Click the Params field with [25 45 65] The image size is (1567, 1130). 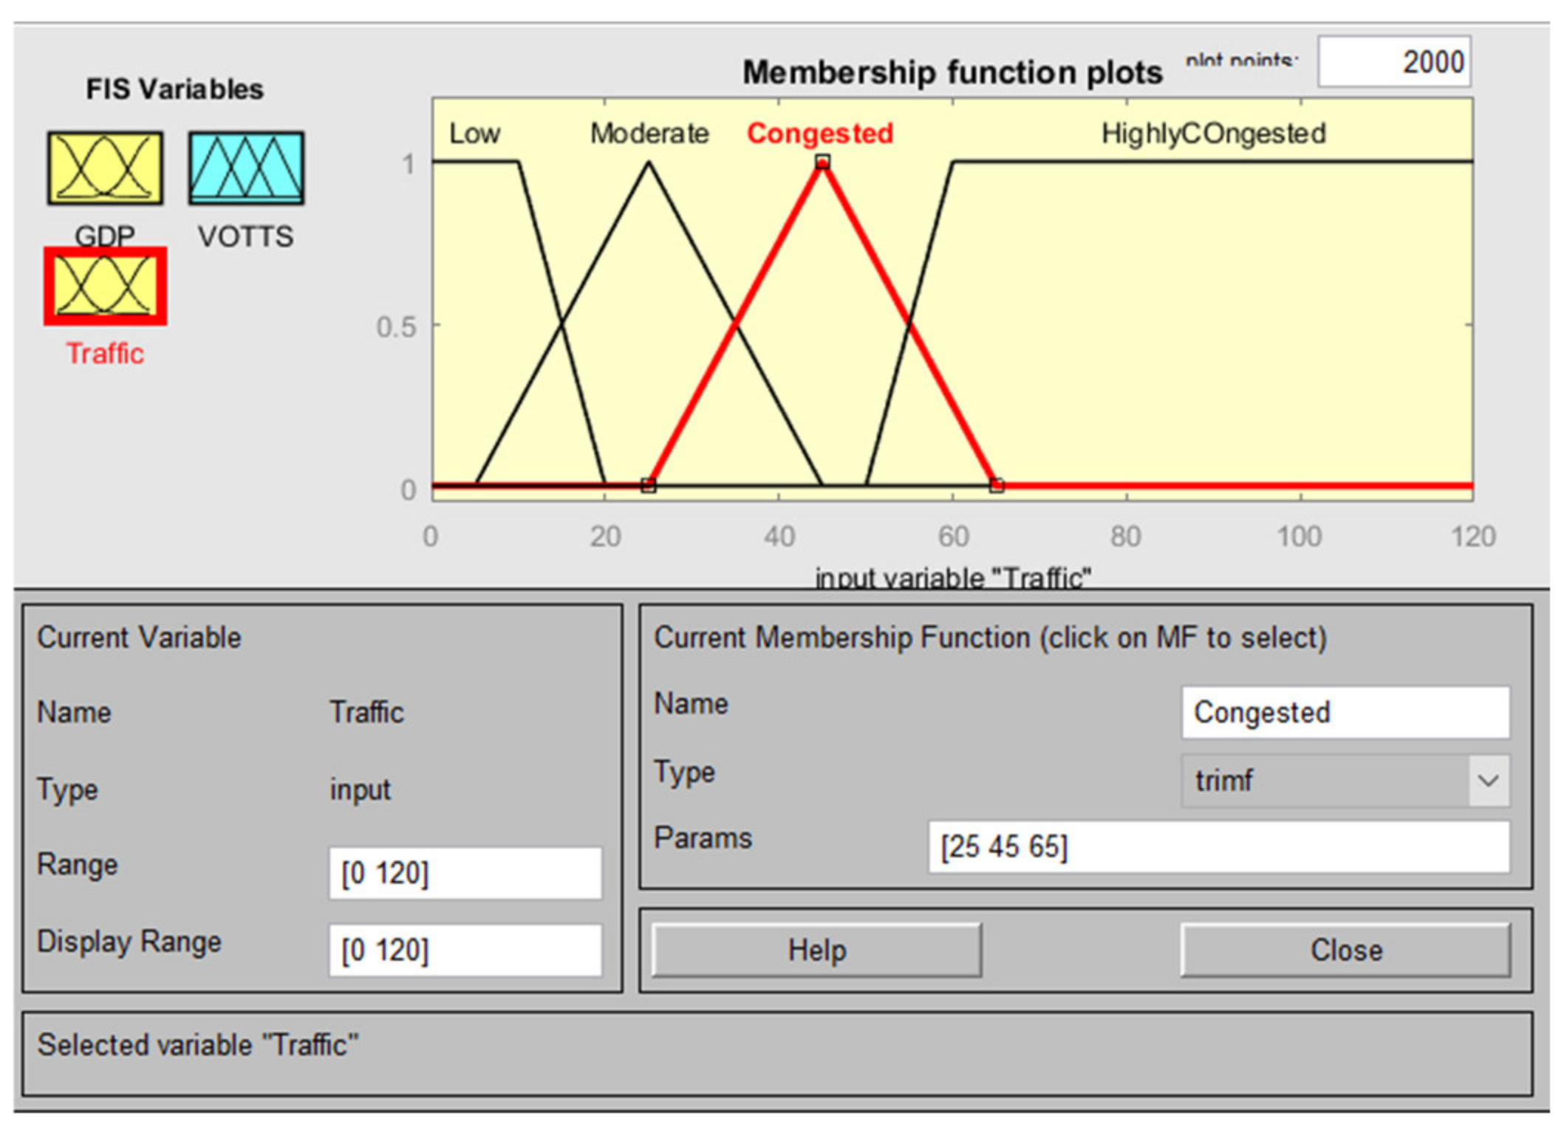[1218, 846]
